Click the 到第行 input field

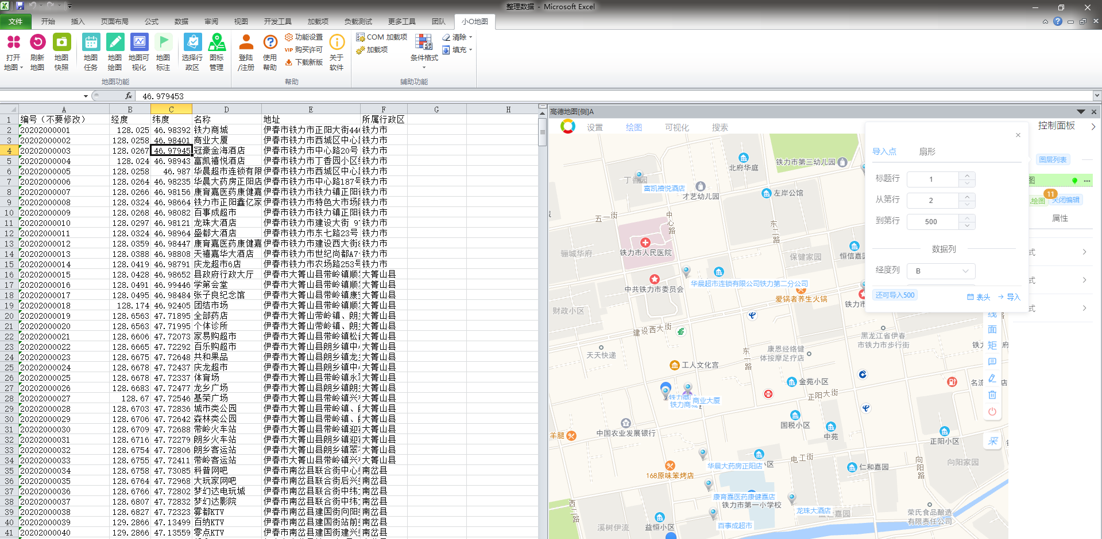coord(932,221)
